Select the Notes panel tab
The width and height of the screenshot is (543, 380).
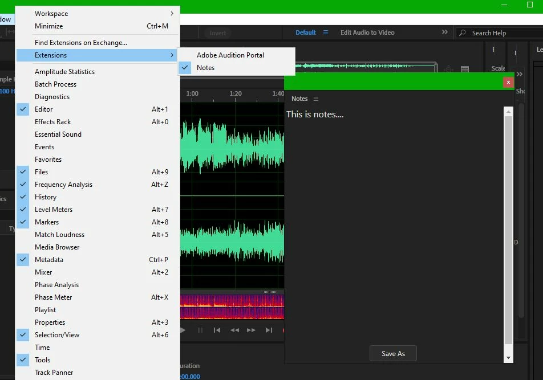point(299,99)
